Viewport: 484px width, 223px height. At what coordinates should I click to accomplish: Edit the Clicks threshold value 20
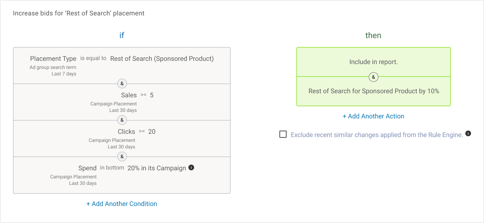152,131
